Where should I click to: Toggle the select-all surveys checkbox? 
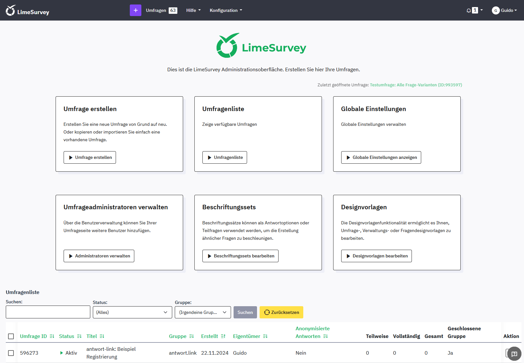[x=11, y=336]
